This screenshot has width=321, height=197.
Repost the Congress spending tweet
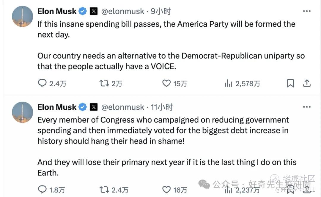coord(104,189)
